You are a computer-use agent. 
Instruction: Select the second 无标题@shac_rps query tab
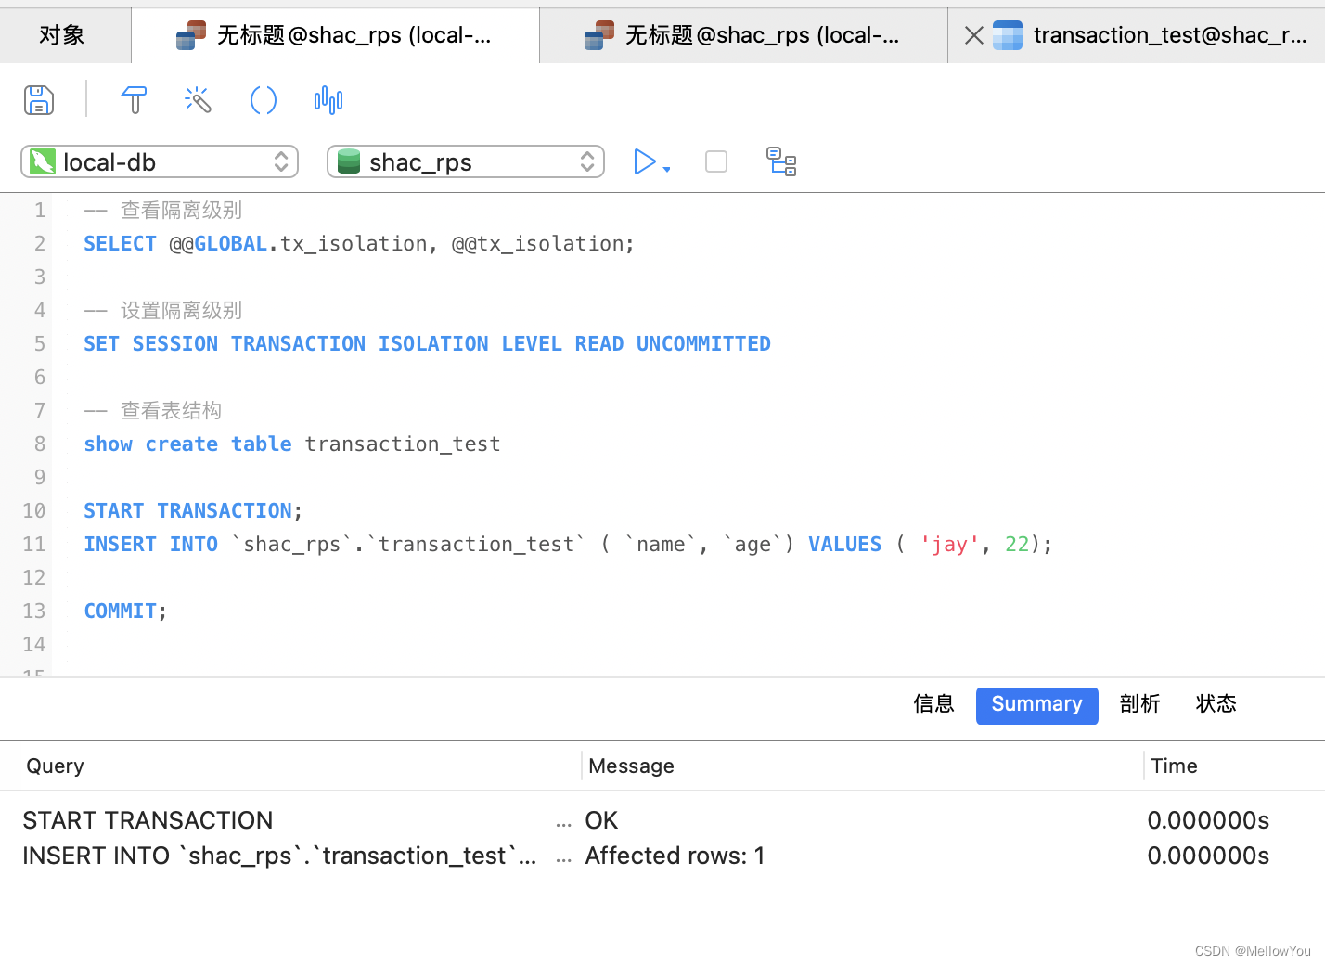click(743, 35)
